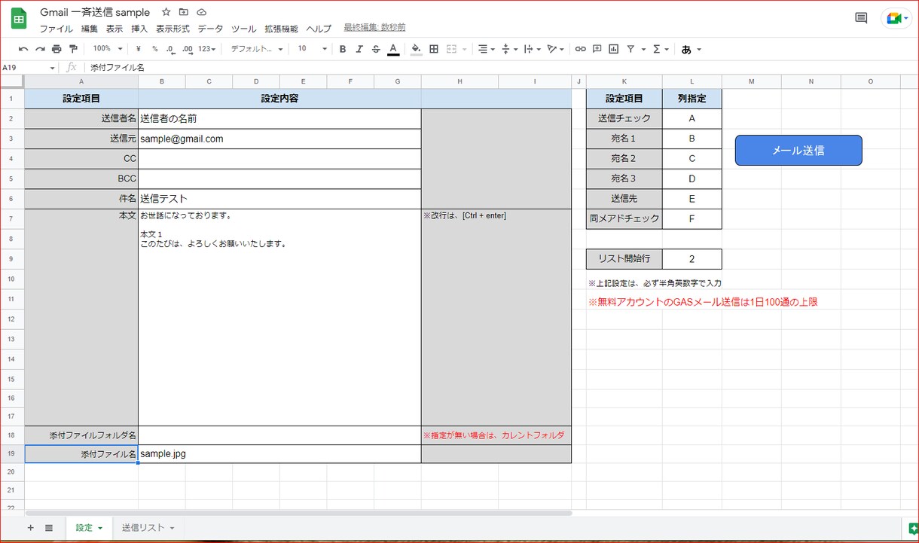
Task: Open Google Sheets home icon
Action: 19,19
